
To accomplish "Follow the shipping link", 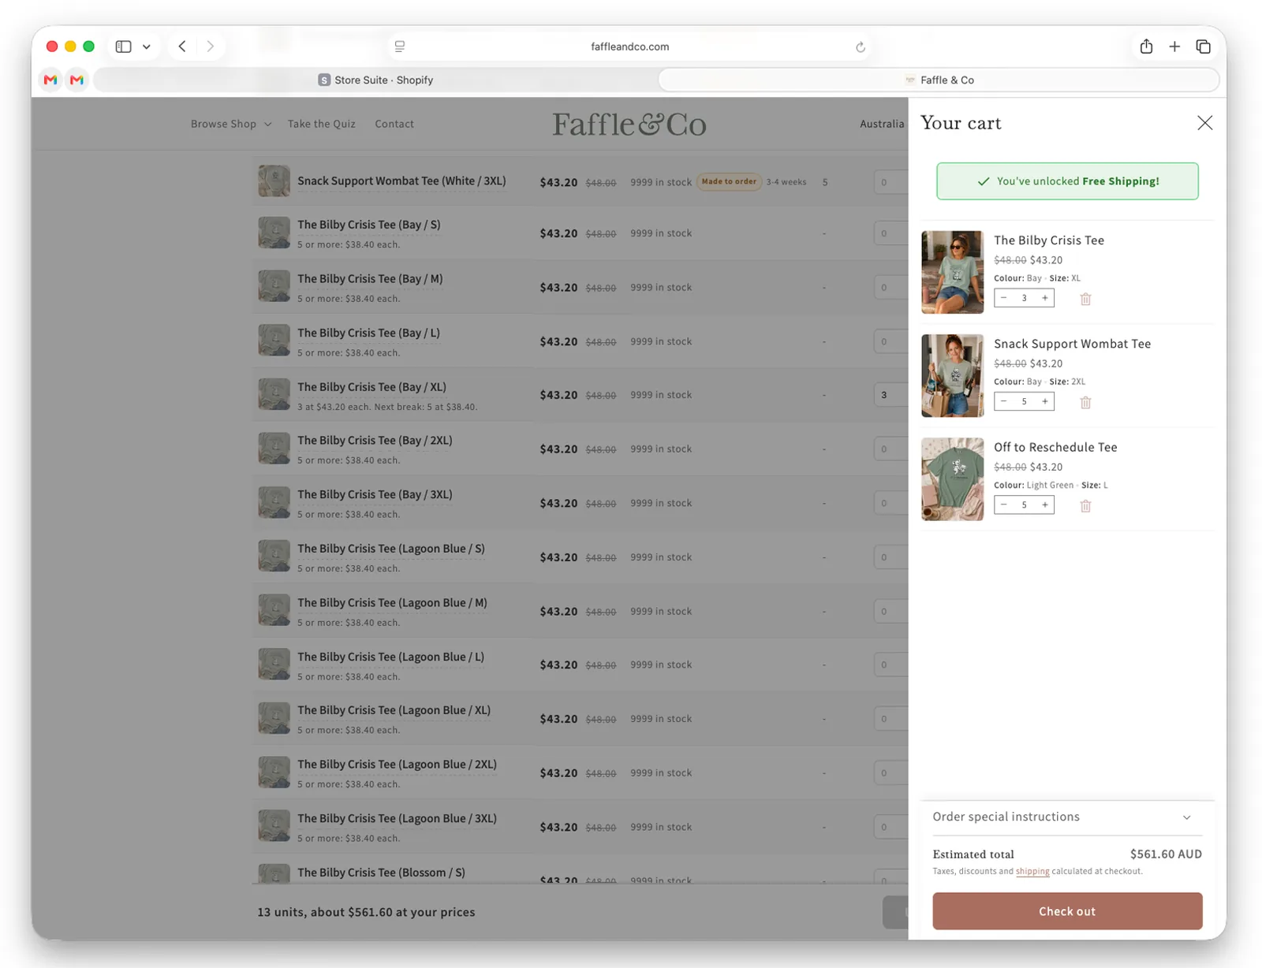I will point(1032,871).
